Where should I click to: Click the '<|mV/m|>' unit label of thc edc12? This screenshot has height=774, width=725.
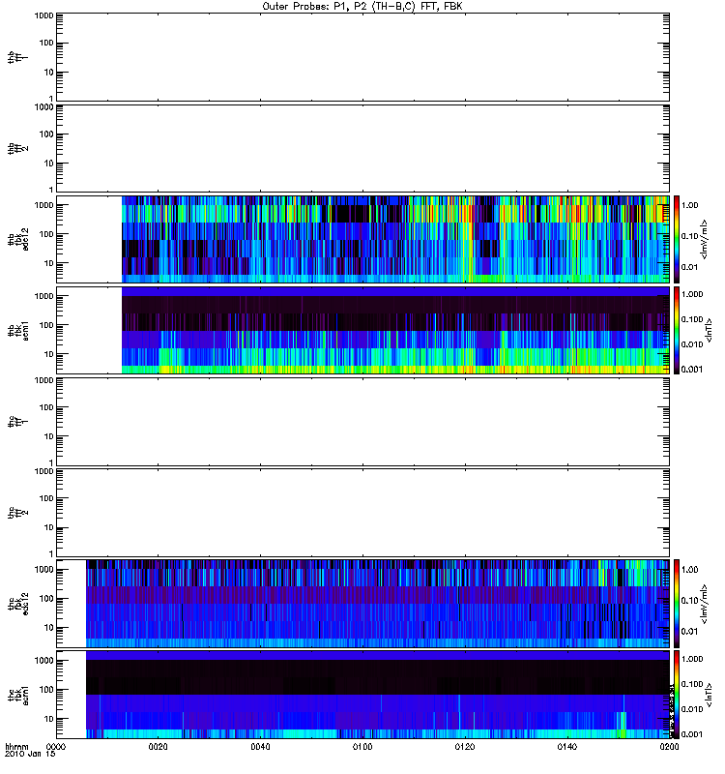point(705,604)
